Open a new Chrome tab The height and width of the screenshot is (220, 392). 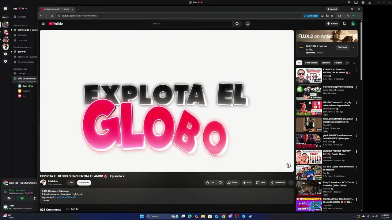[x=78, y=9]
